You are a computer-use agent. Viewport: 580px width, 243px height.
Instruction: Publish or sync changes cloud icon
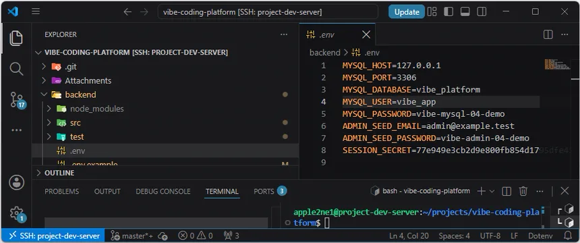pos(163,236)
